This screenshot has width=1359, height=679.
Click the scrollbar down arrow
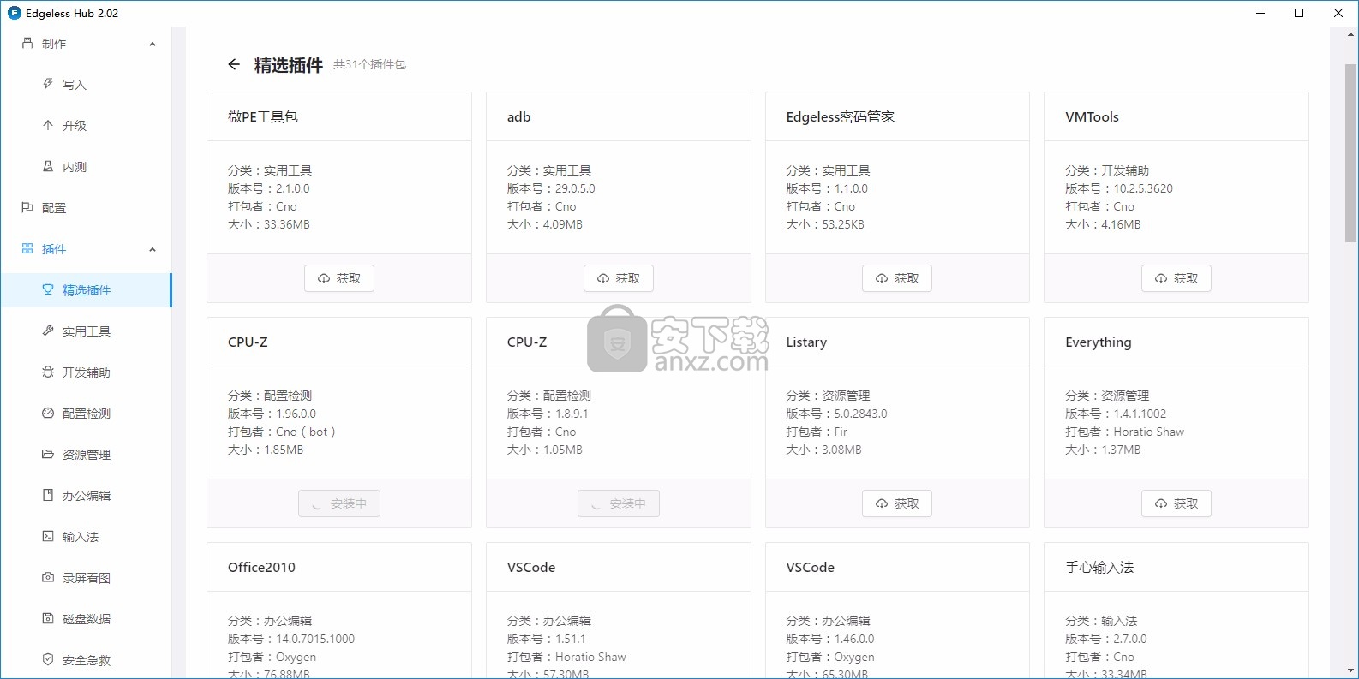coord(1351,670)
